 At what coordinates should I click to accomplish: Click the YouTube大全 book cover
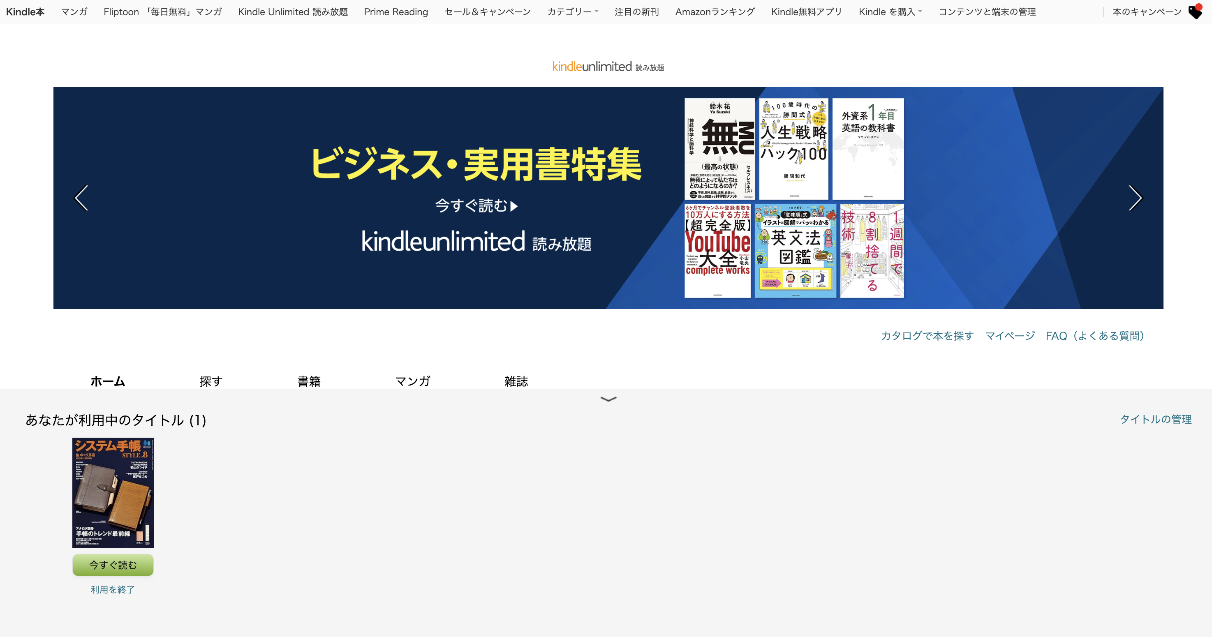click(x=717, y=250)
